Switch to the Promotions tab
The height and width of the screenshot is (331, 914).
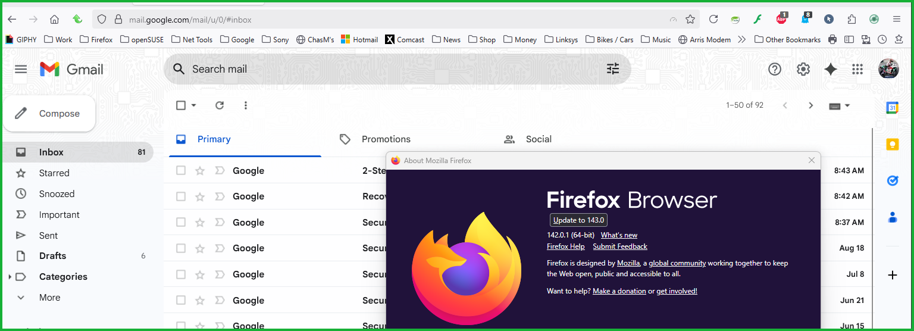pyautogui.click(x=409, y=139)
